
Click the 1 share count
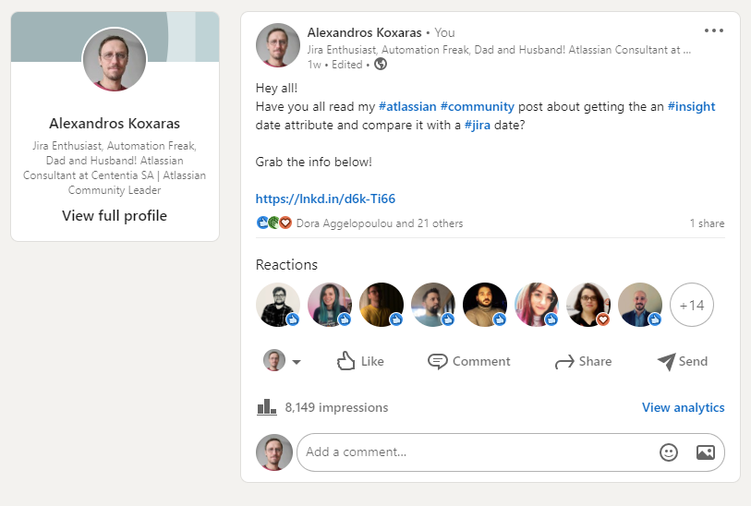pyautogui.click(x=707, y=223)
